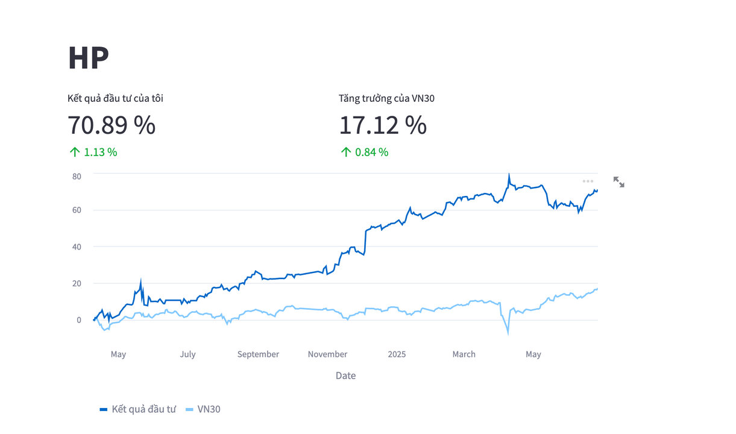
Task: Click the 80 y-axis tick label
Action: pyautogui.click(x=77, y=176)
